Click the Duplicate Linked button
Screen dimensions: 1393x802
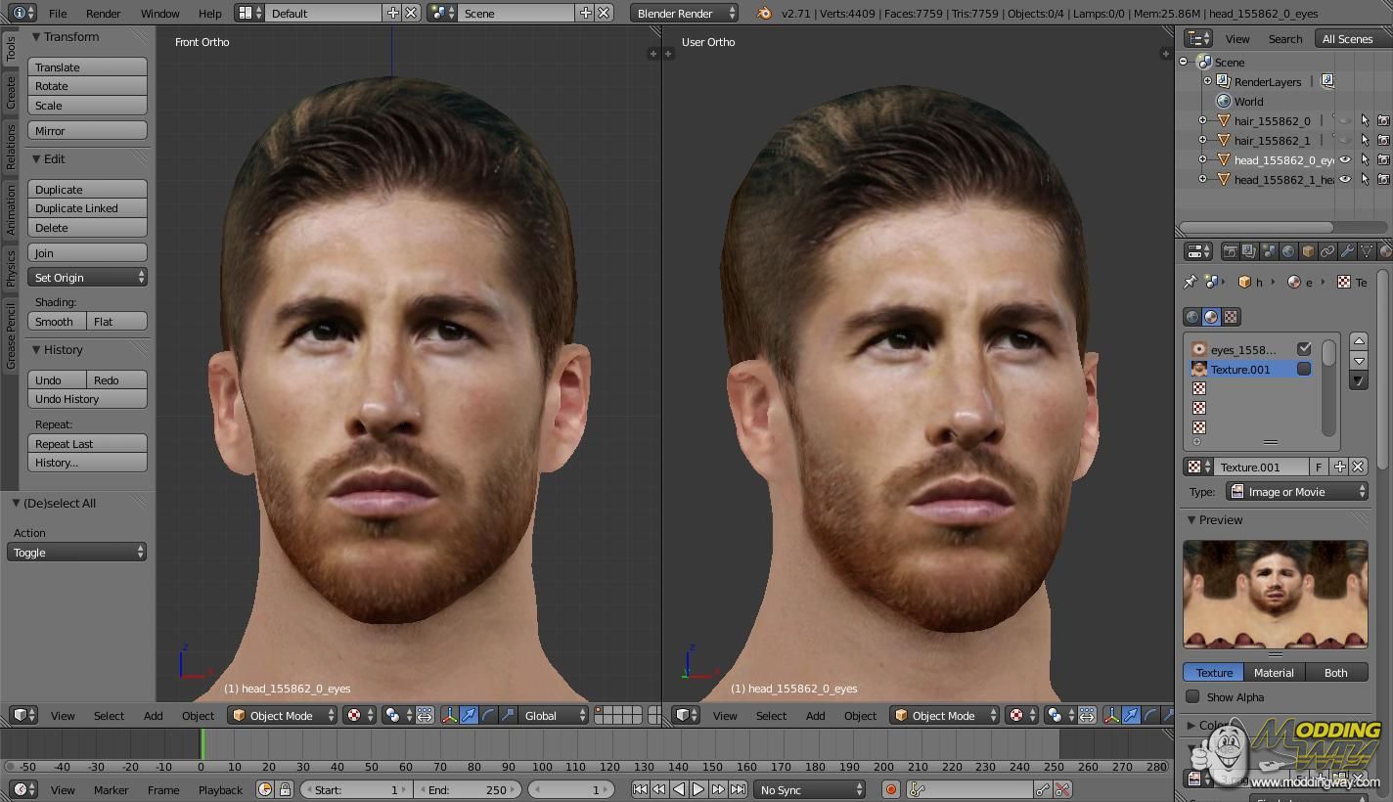[x=87, y=208]
